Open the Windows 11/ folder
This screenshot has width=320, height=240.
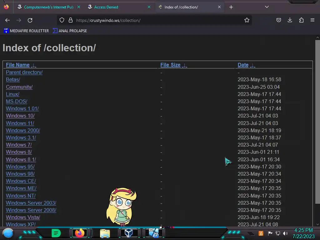[x=20, y=123]
